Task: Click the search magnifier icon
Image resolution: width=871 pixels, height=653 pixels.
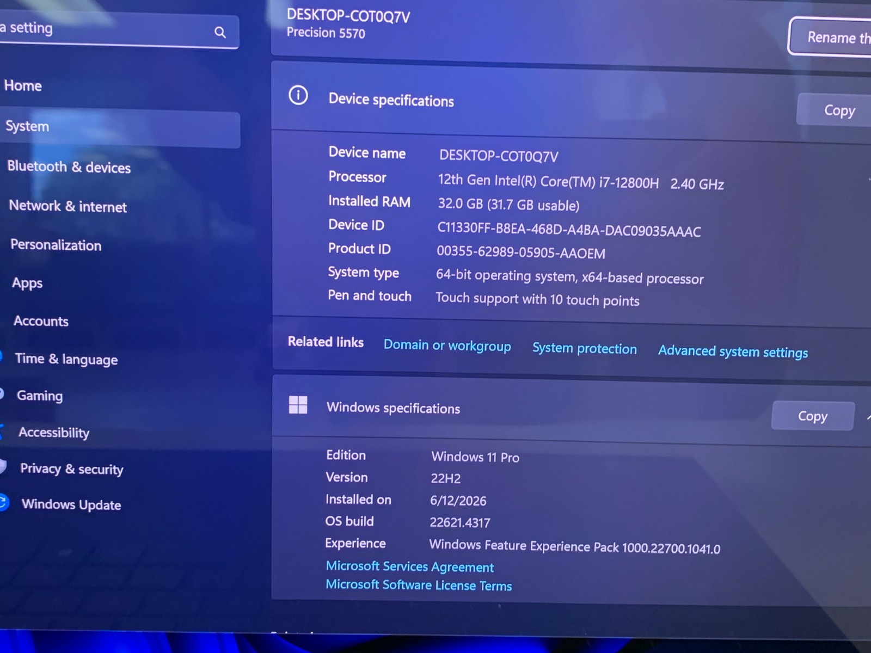Action: [220, 32]
